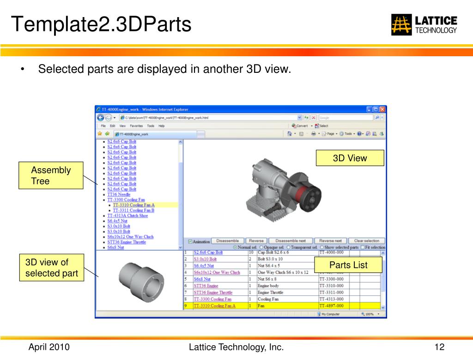
Task: Click S6x10x12 One Way Cluch parts list link
Action: tap(217, 272)
